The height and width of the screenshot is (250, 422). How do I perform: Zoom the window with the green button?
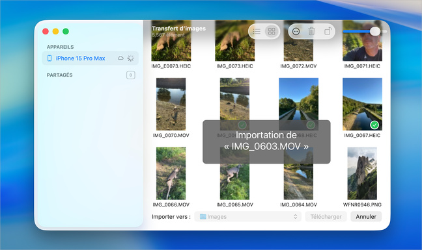[66, 31]
